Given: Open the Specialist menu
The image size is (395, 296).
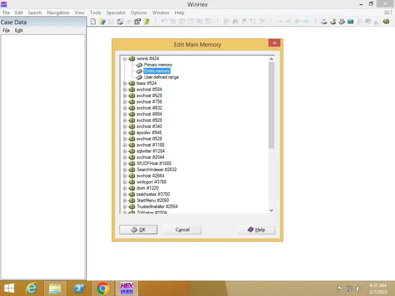Looking at the screenshot, I should 116,13.
